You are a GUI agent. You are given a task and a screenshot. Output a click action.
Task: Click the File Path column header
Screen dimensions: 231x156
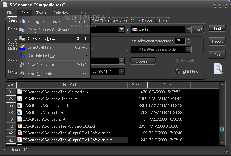pos(72,85)
